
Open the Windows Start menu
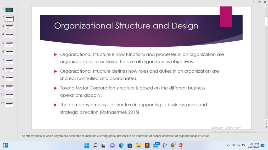(87, 145)
